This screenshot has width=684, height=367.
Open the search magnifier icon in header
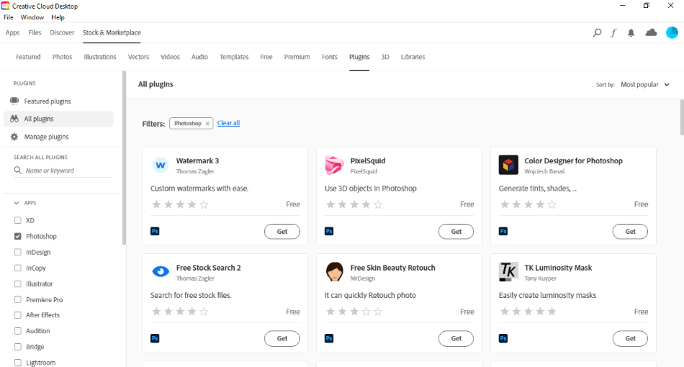pos(597,32)
